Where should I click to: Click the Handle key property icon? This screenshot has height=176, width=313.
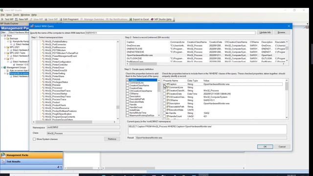167,113
